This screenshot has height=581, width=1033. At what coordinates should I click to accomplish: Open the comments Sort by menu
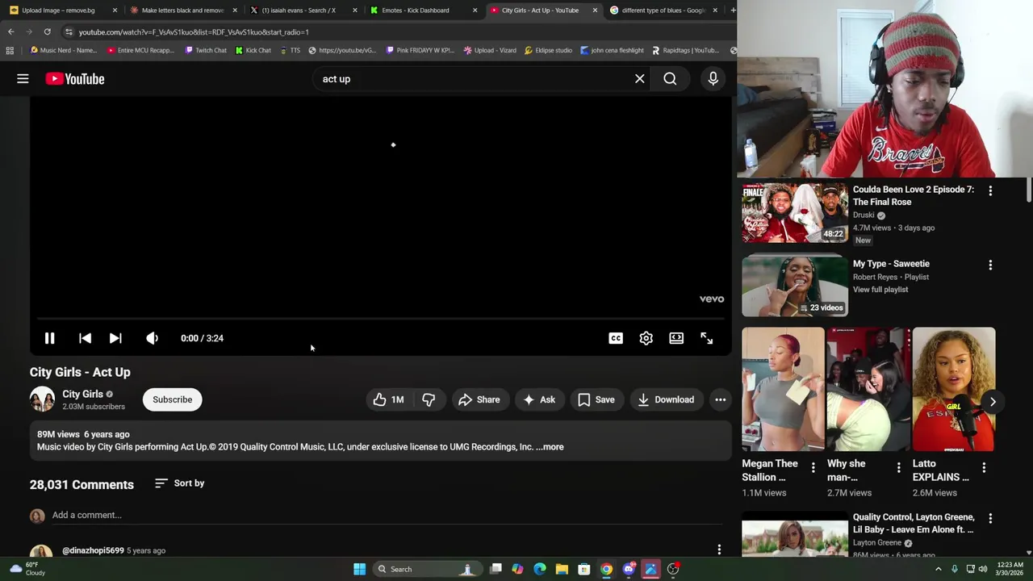(179, 483)
